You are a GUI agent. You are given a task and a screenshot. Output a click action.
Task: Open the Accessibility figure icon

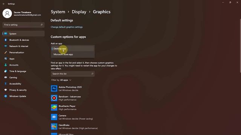[x=6, y=84]
